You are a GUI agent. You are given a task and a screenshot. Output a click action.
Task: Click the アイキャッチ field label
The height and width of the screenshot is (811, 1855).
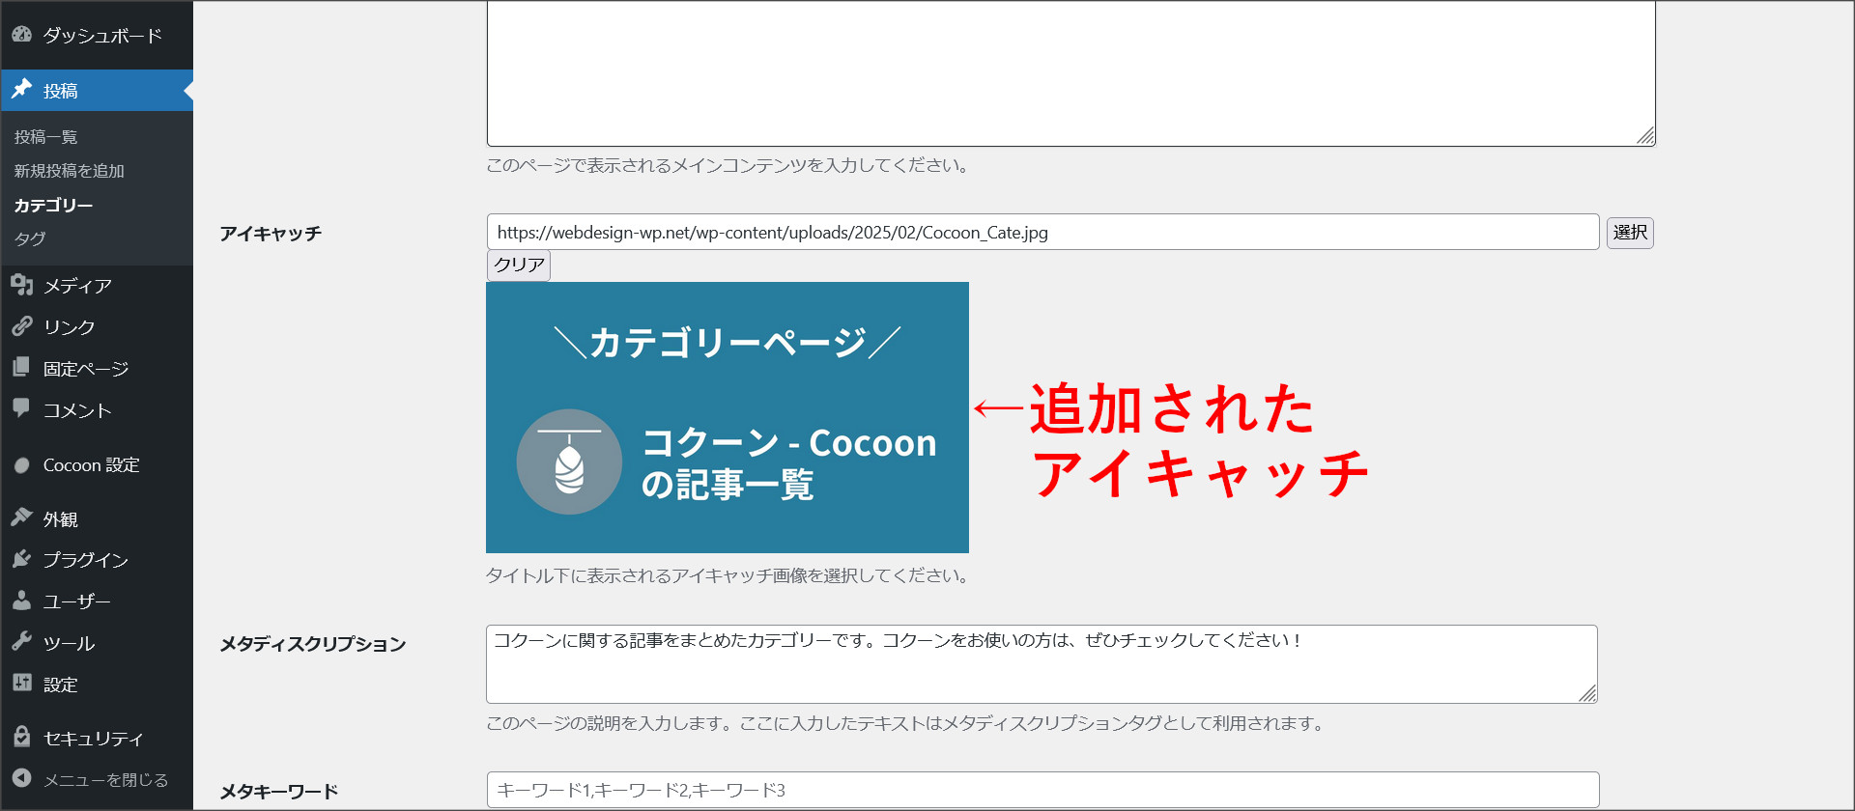coord(271,234)
